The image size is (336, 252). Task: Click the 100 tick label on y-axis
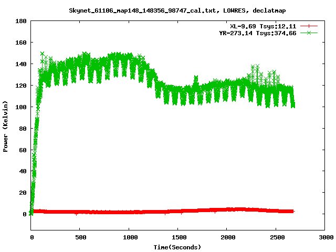tap(22, 107)
